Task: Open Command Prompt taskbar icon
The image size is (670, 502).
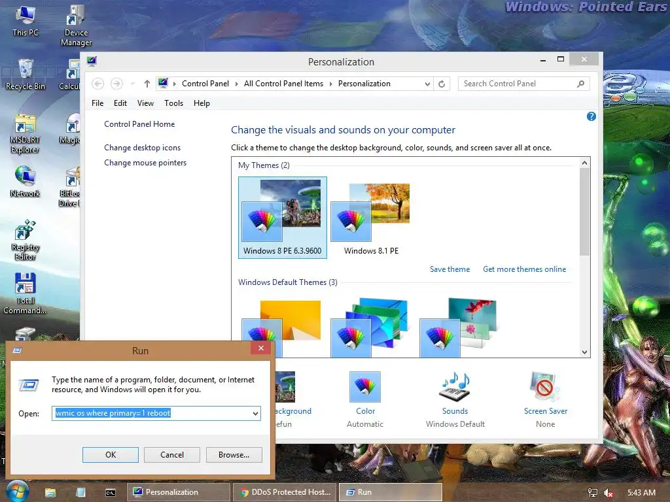Action: pos(110,492)
